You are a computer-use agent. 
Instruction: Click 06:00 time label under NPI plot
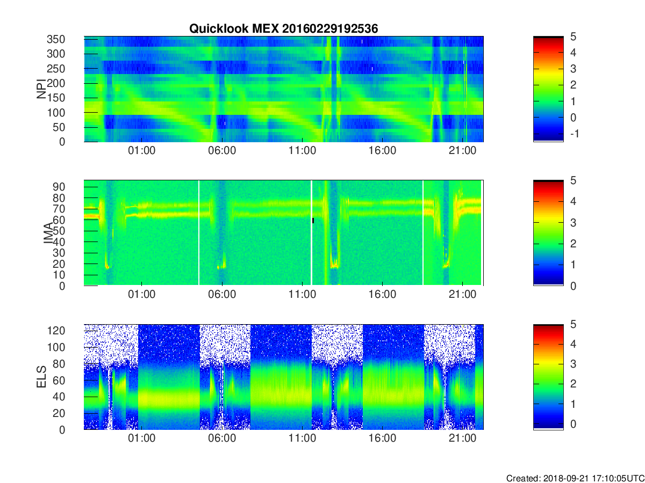point(222,151)
